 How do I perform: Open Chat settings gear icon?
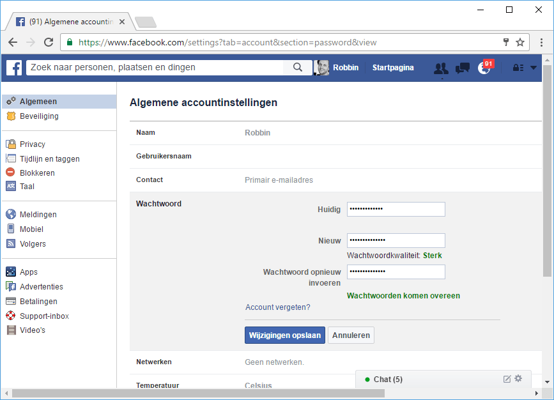[x=518, y=378]
